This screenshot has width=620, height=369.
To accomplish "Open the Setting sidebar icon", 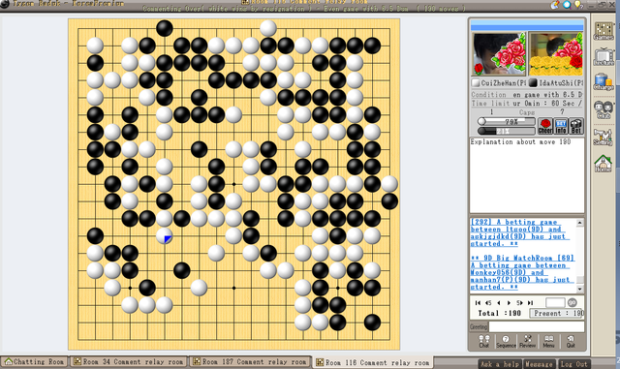I will 604,137.
